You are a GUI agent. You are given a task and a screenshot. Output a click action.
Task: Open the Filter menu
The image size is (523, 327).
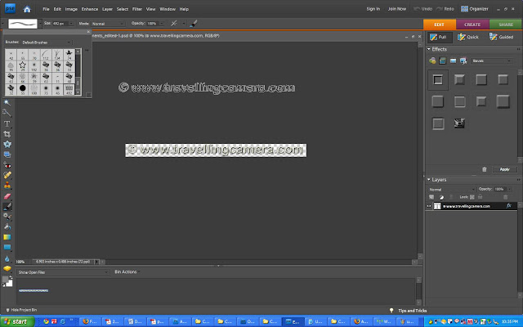click(137, 9)
